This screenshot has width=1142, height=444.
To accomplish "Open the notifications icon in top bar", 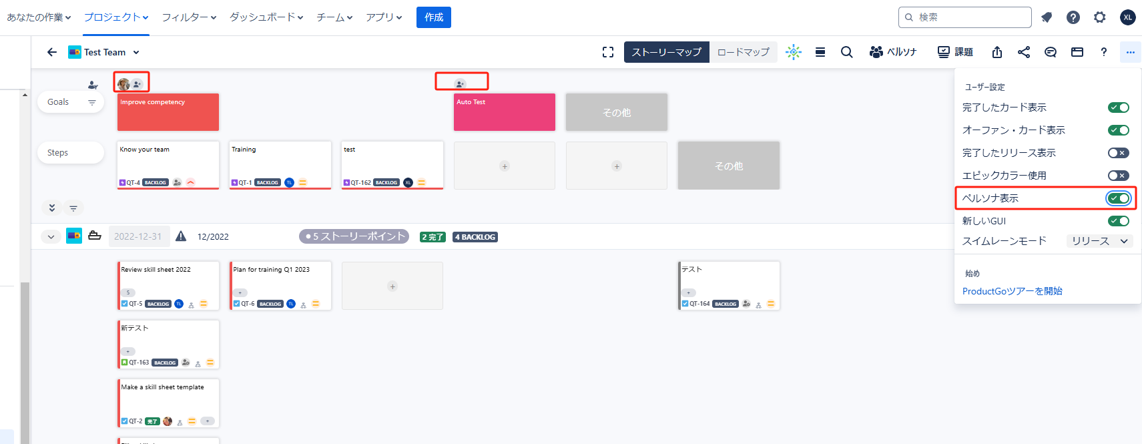I will click(1046, 17).
